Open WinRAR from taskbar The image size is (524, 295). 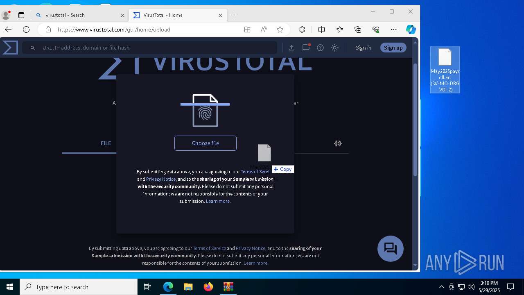click(228, 287)
